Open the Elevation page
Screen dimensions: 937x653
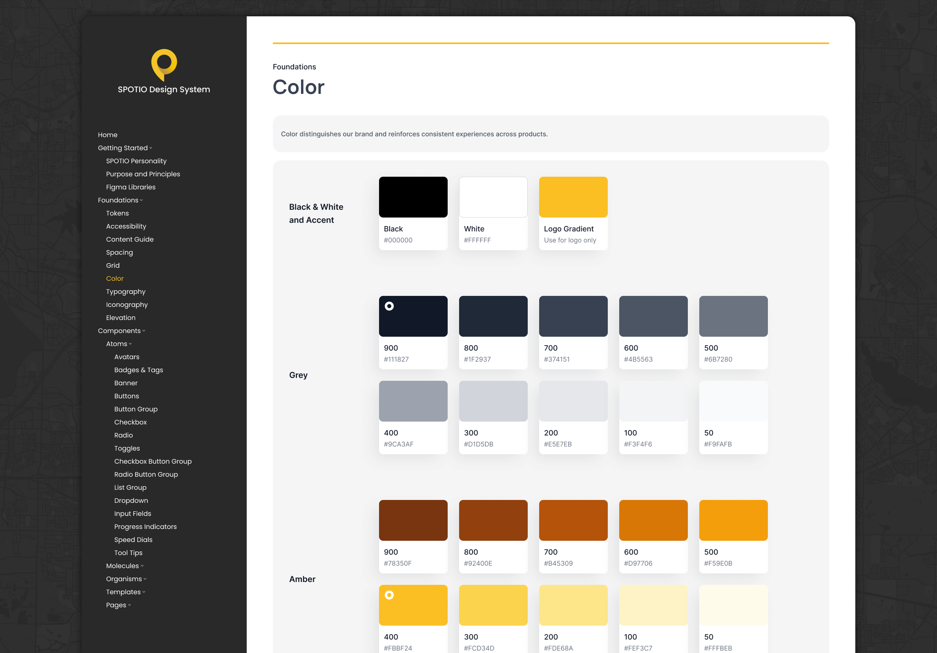coord(121,318)
